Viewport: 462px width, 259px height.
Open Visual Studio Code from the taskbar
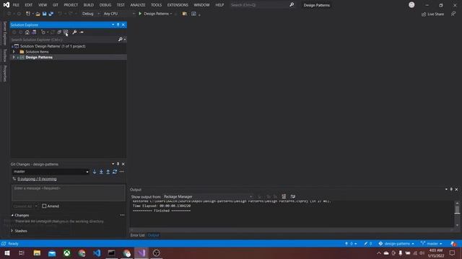coord(97,253)
